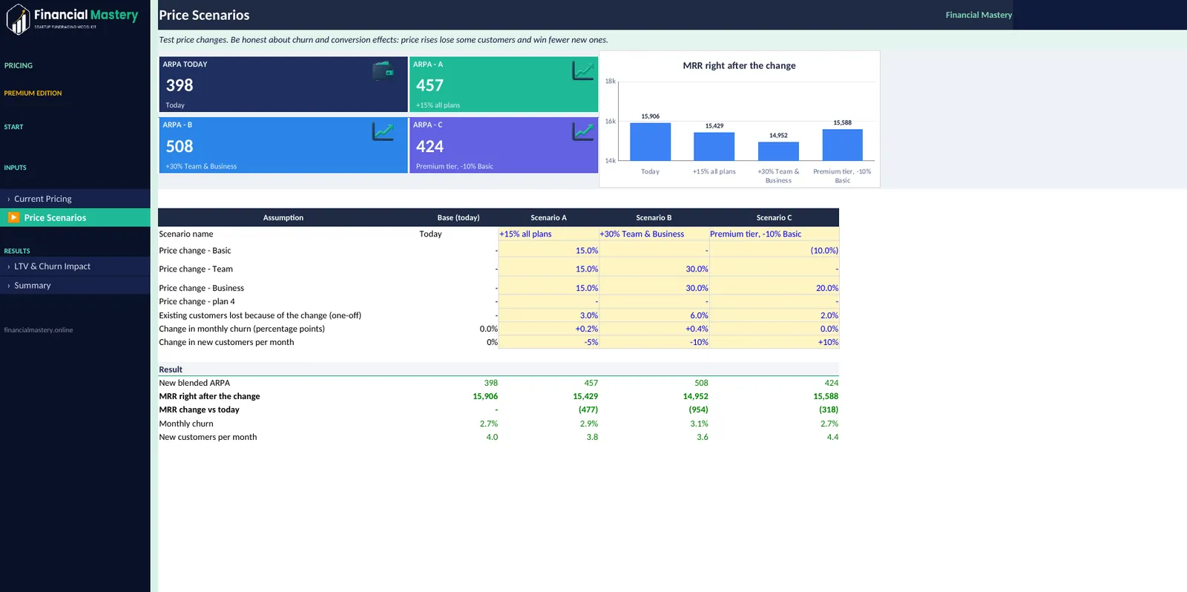Click the 'MRR right after the change' chart title
This screenshot has height=592, width=1187.
pos(739,65)
